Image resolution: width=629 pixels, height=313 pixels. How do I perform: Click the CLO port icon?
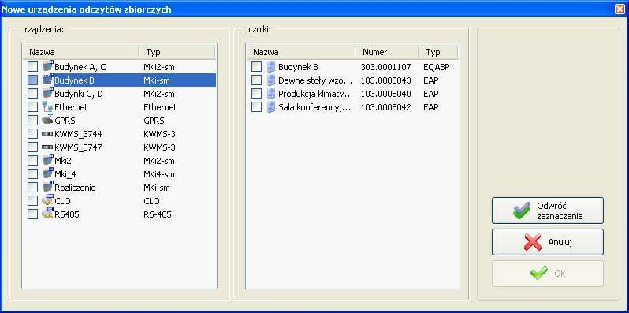point(48,200)
